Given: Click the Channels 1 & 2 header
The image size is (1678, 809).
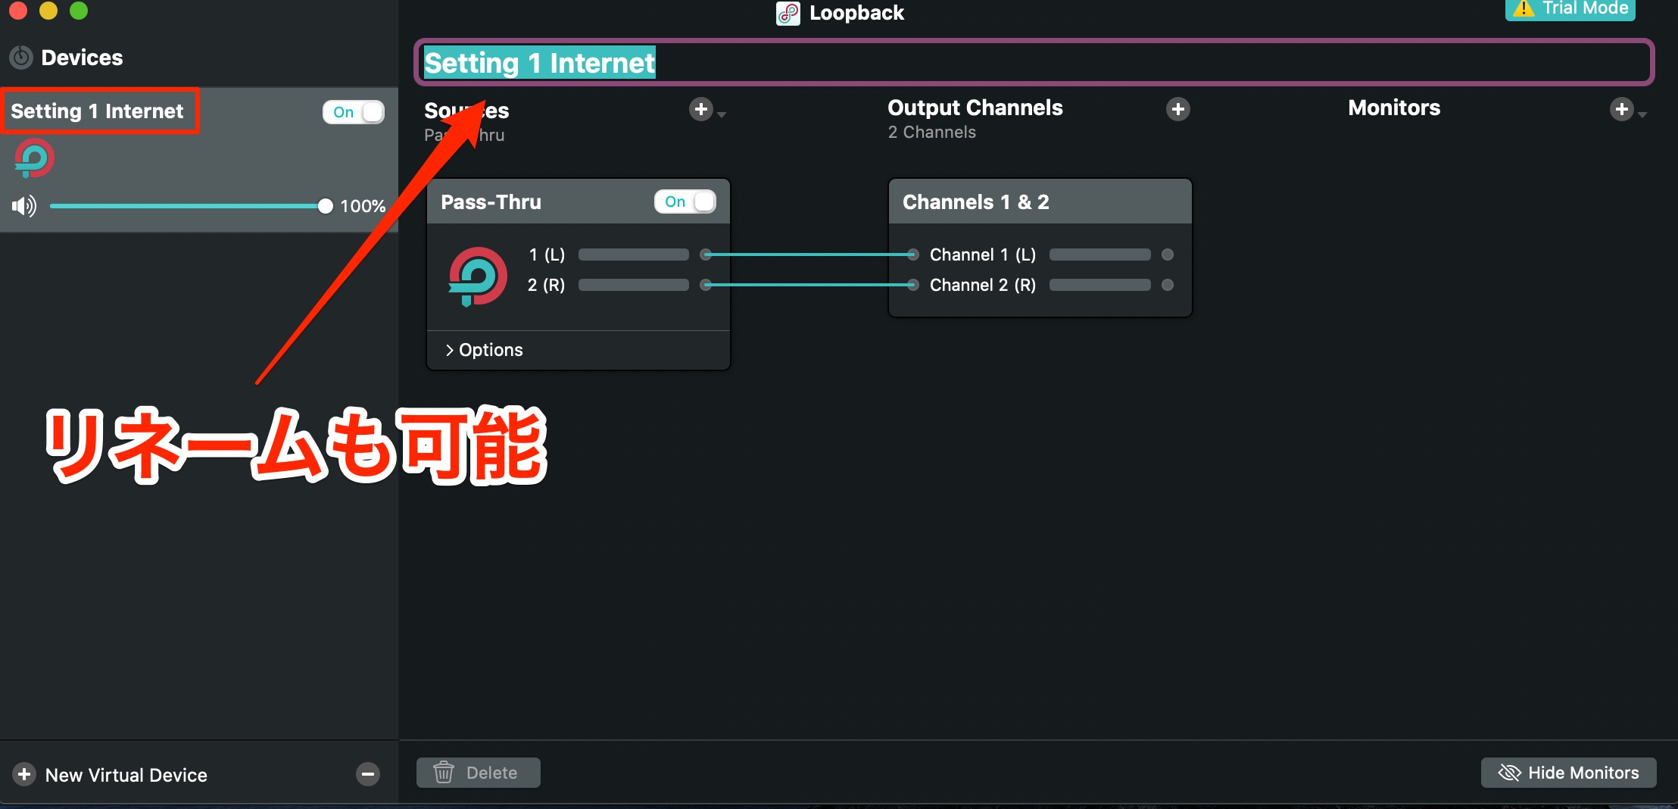Looking at the screenshot, I should tap(1040, 201).
